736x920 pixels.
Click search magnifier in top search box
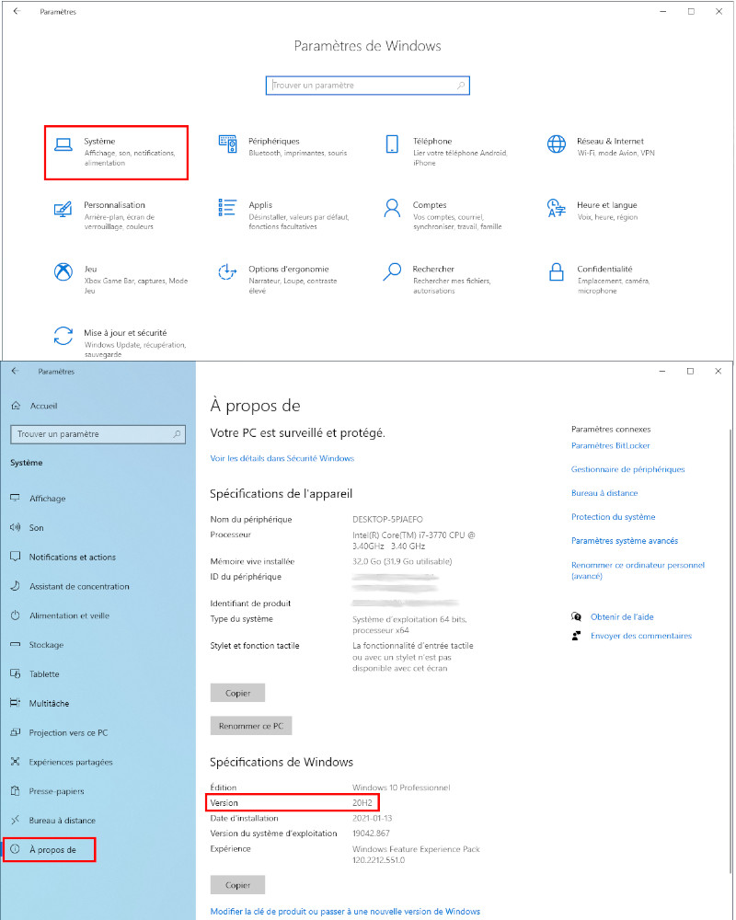click(x=461, y=86)
